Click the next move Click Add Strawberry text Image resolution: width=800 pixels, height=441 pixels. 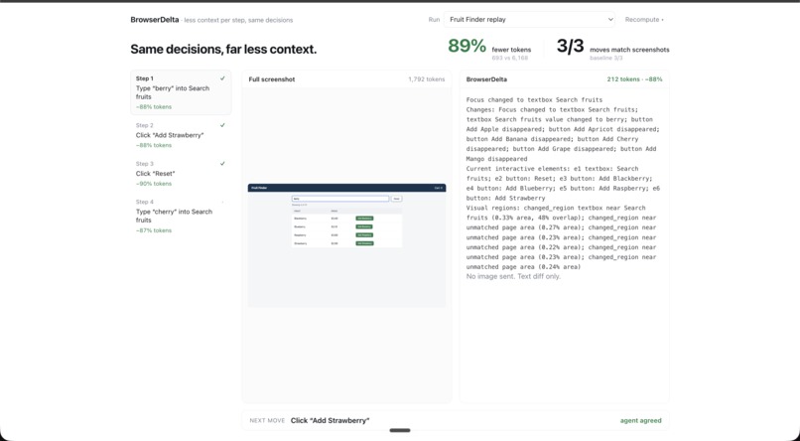(331, 420)
